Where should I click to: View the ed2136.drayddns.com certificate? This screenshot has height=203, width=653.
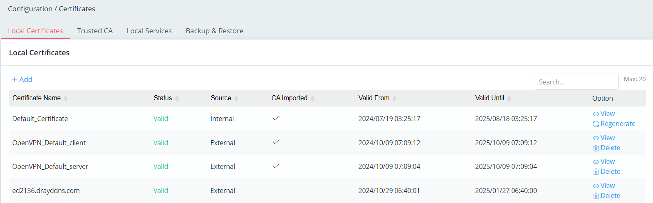(604, 186)
